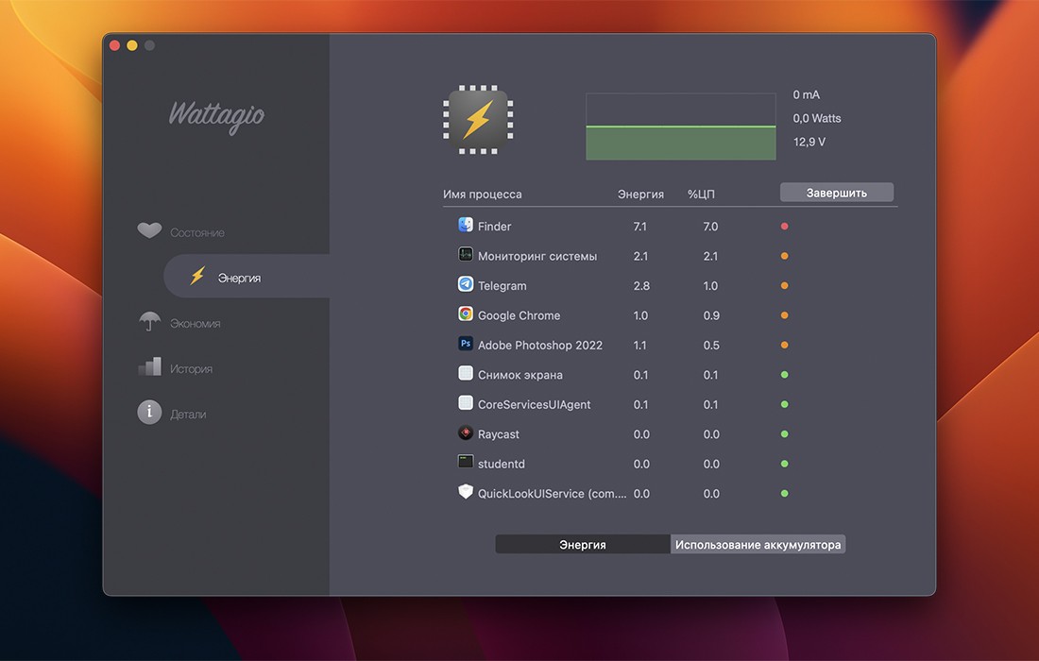Switch to the Энергия bottom tab
This screenshot has height=661, width=1039.
[583, 545]
